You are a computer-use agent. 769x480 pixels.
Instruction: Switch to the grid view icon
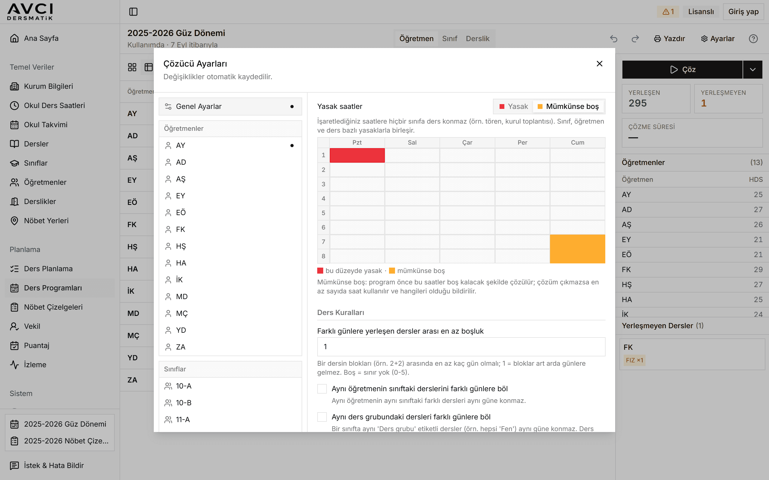tap(132, 67)
